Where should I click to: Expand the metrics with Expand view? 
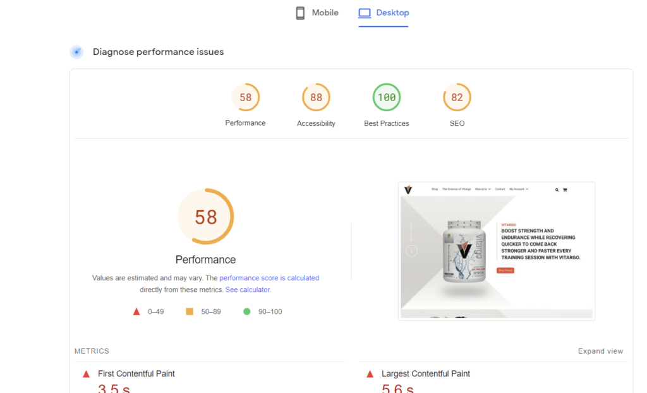(600, 351)
